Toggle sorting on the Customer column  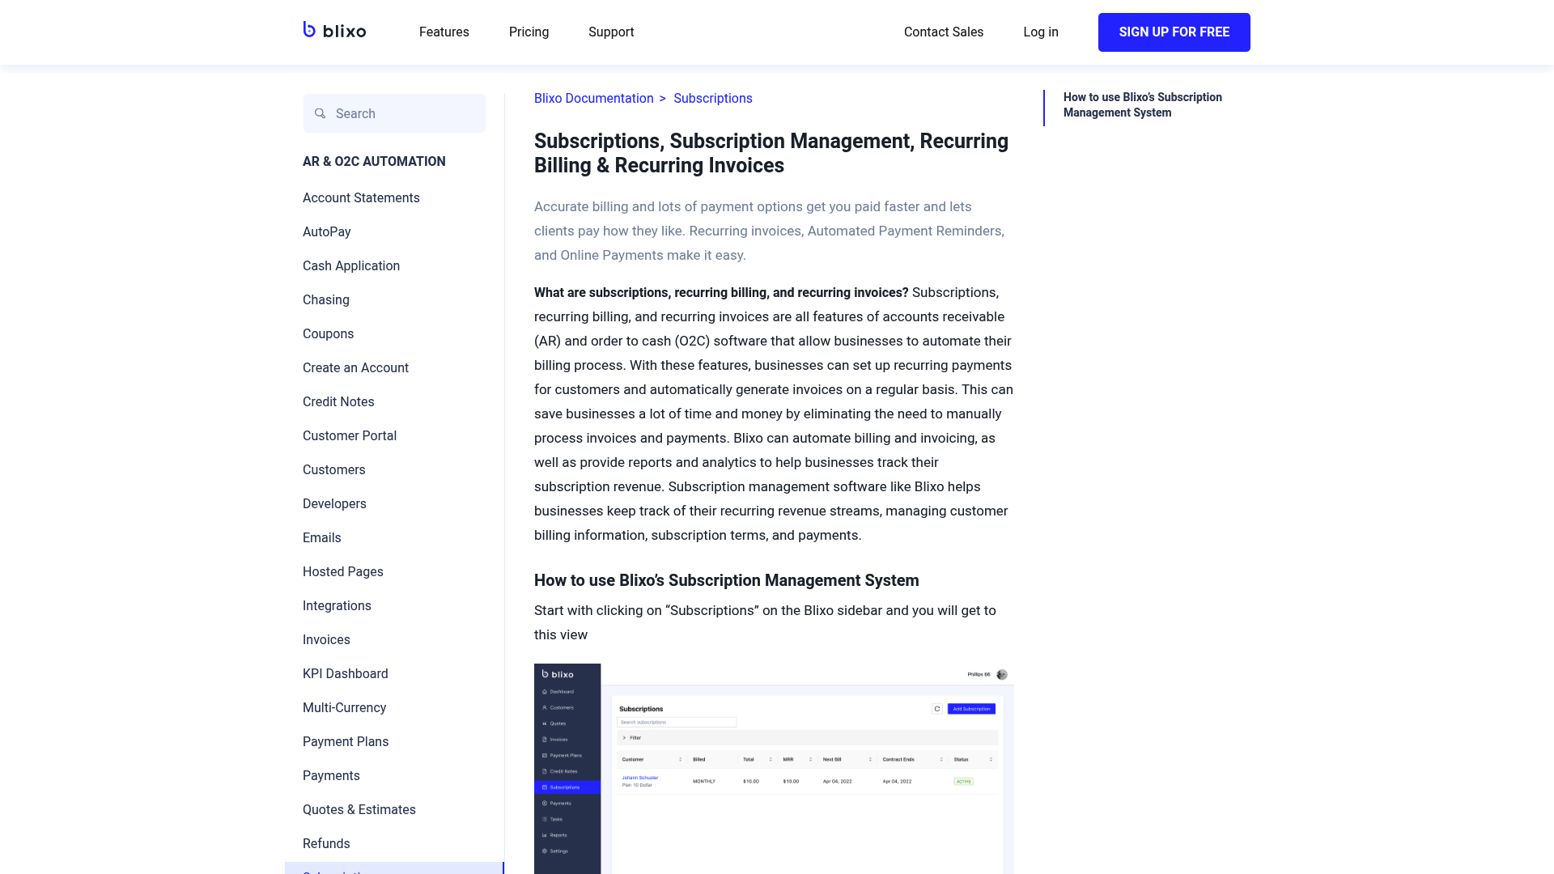[x=681, y=759]
